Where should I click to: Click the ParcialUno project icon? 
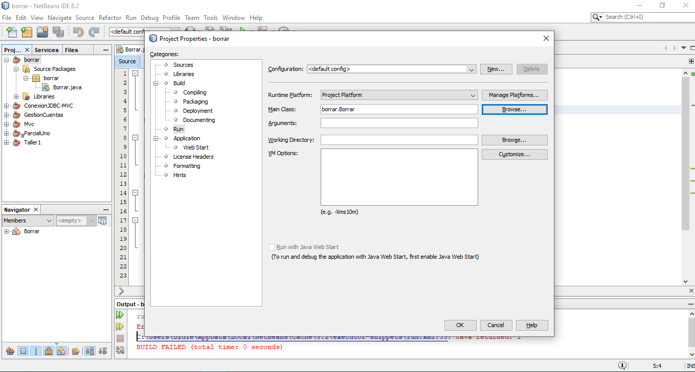pos(17,133)
